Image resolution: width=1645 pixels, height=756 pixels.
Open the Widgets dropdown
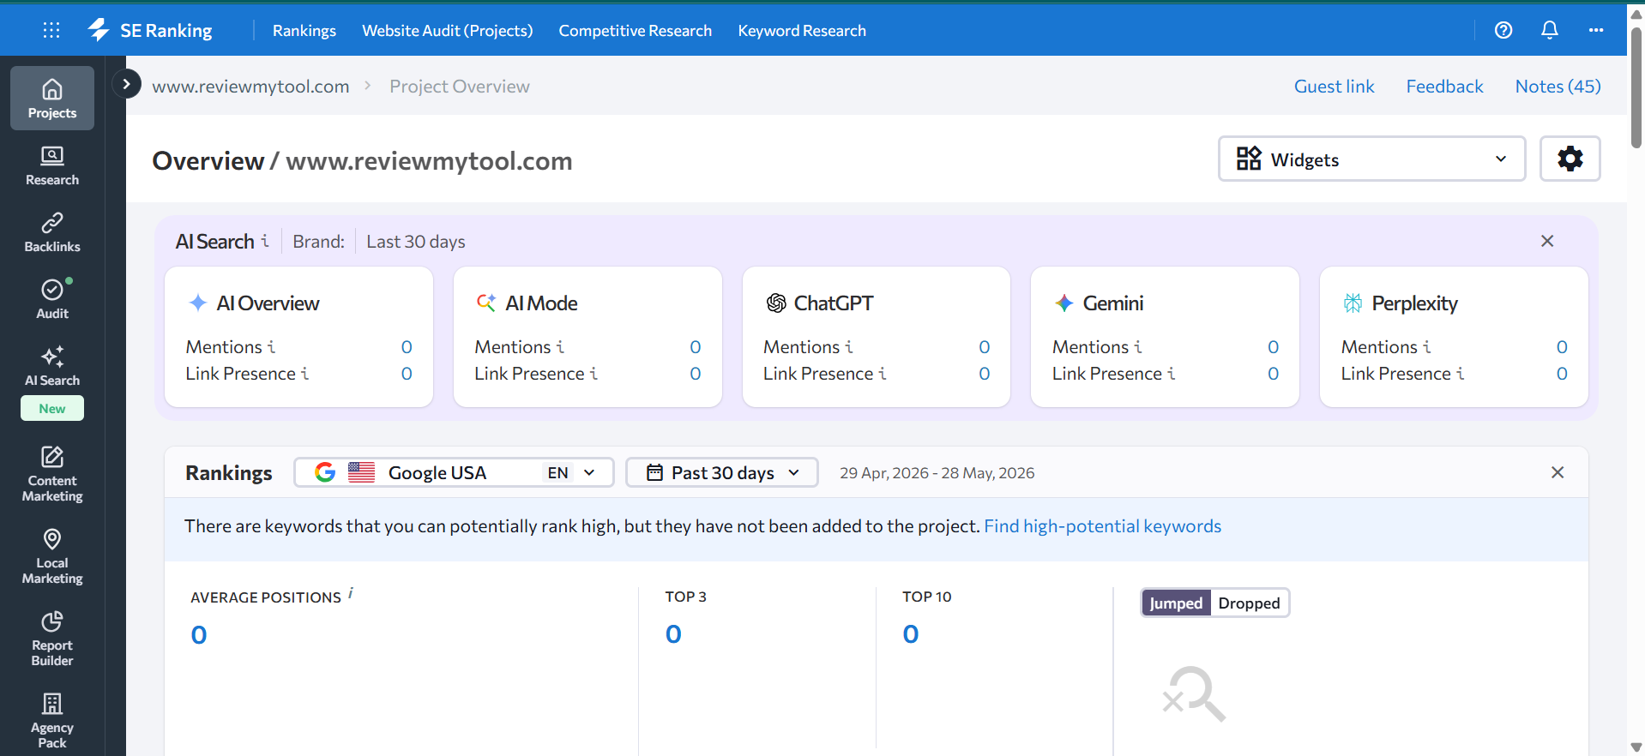pyautogui.click(x=1372, y=159)
